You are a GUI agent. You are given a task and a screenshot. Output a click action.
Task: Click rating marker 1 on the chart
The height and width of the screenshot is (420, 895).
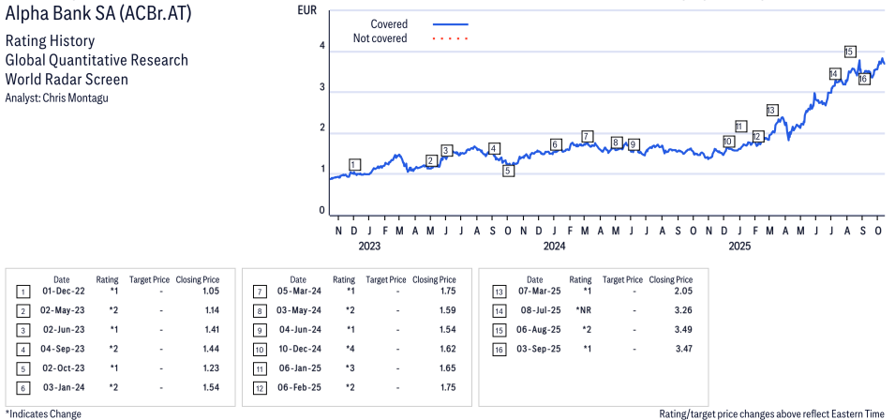[353, 165]
